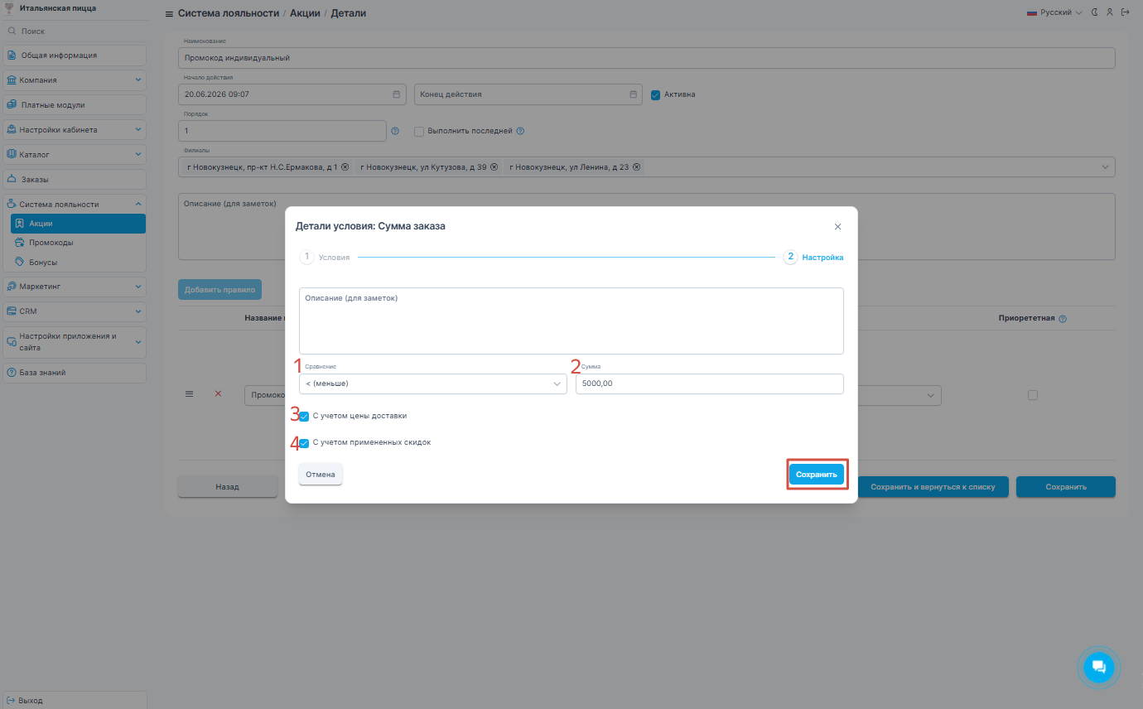Click the Порядок field containing 1
1143x709 pixels.
(282, 131)
